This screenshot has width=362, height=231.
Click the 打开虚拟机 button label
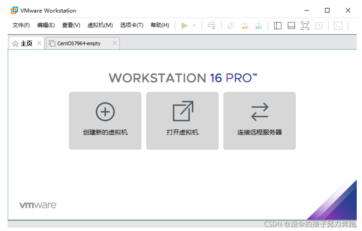[182, 132]
